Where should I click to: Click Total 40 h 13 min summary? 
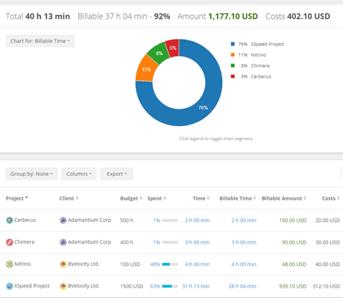point(38,16)
